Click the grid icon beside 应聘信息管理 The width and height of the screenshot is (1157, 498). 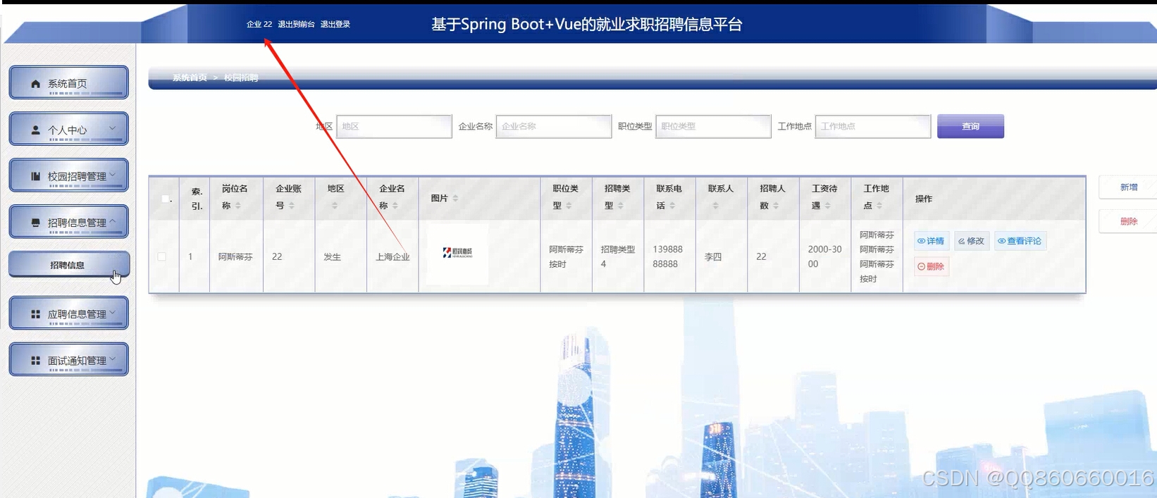35,314
